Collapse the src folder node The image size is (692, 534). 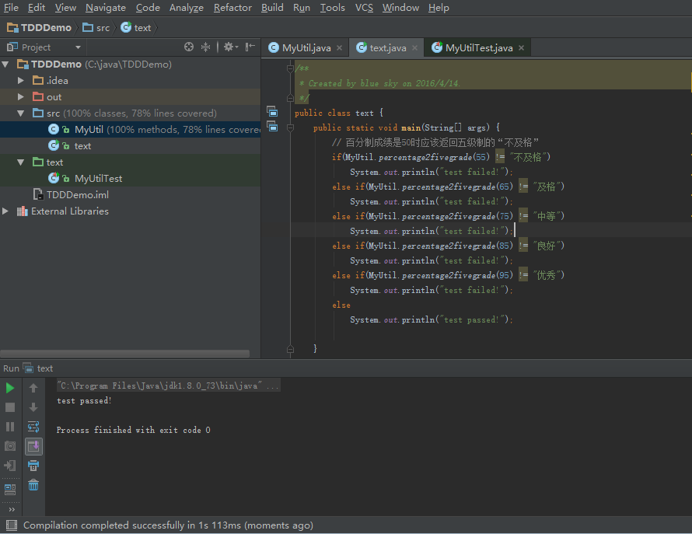(x=20, y=113)
